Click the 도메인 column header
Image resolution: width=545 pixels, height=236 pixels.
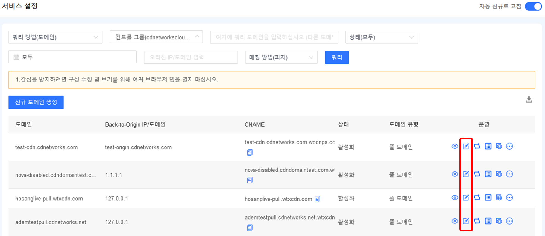pyautogui.click(x=24, y=124)
